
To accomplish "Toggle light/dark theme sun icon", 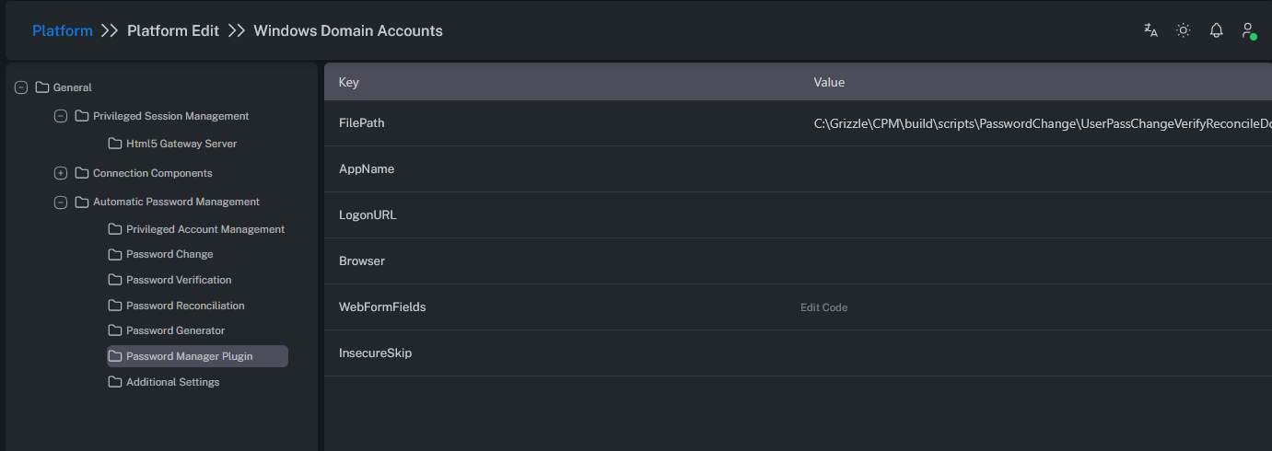I will click(x=1184, y=30).
